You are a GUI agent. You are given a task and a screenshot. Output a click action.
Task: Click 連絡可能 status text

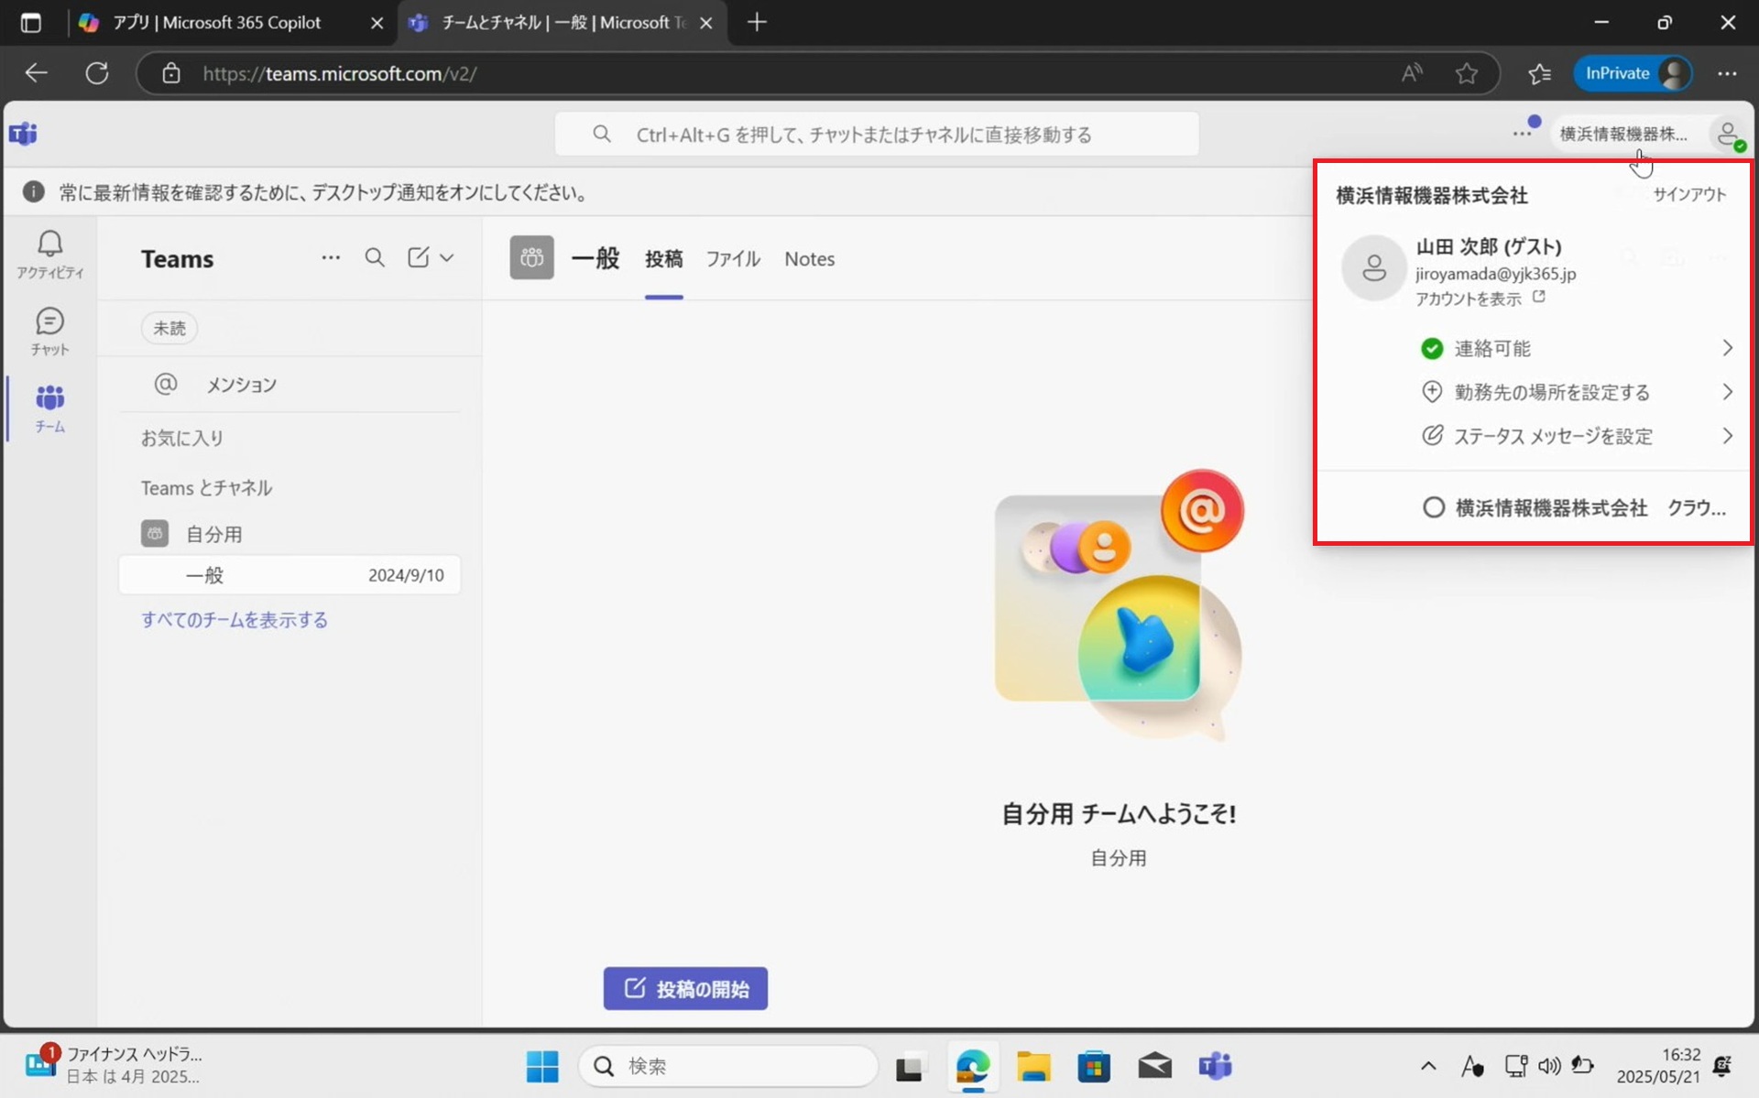1492,348
